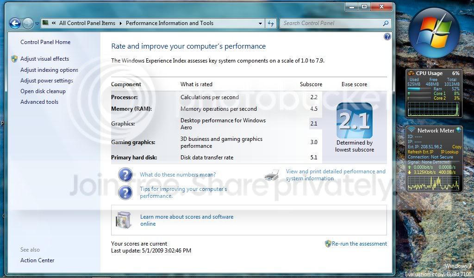
Task: Click the Control Panel icon in address bar
Action: (46, 23)
